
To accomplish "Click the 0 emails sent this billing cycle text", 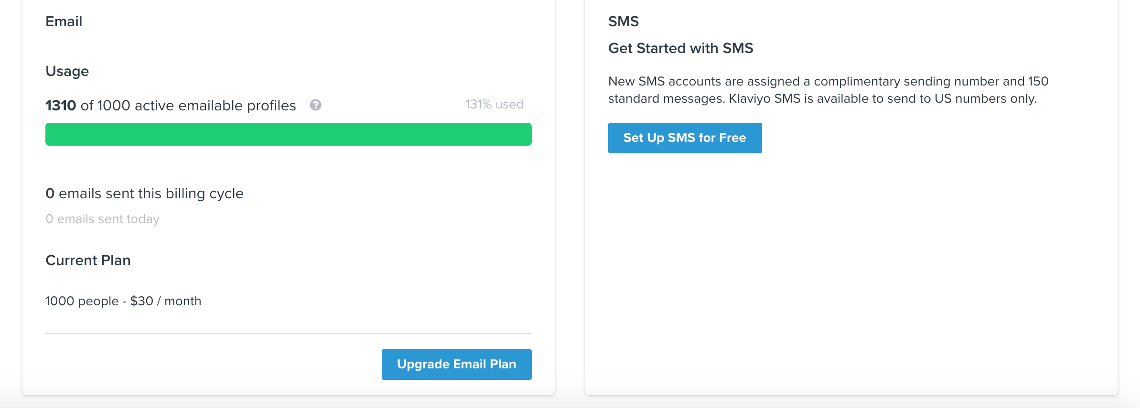I will tap(144, 193).
